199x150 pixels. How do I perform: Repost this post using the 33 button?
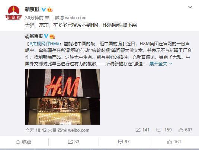[x=74, y=142]
